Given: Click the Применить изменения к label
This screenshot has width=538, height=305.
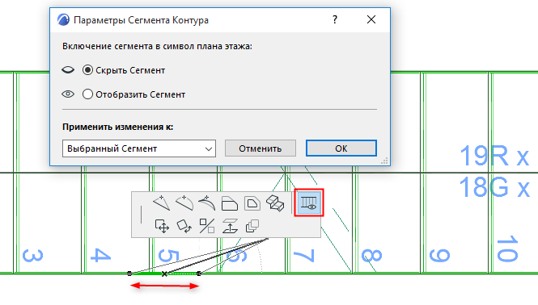Looking at the screenshot, I should [x=117, y=127].
